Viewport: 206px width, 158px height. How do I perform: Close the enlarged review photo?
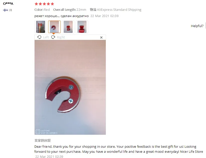(x=101, y=37)
